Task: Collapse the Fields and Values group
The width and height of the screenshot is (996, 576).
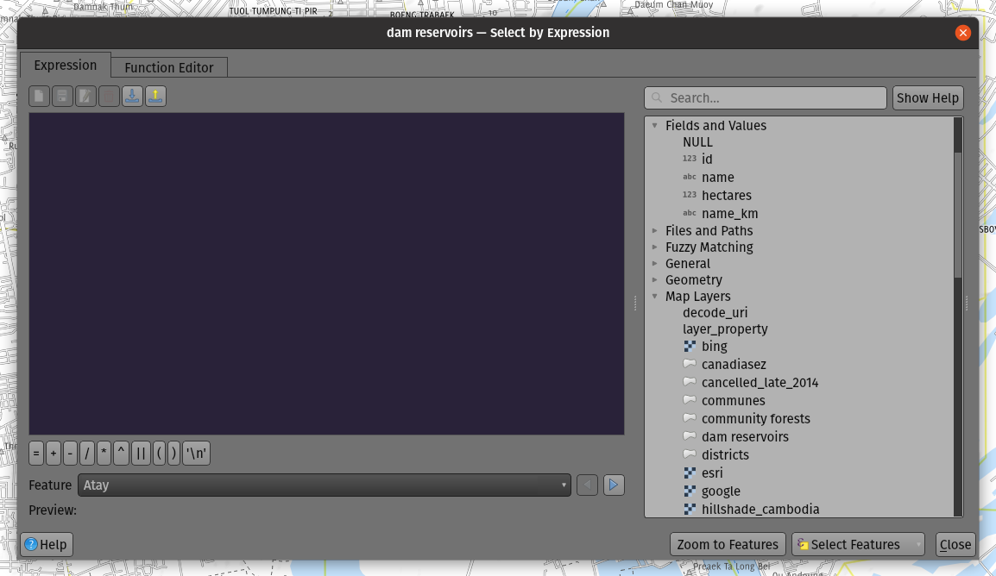Action: (655, 126)
